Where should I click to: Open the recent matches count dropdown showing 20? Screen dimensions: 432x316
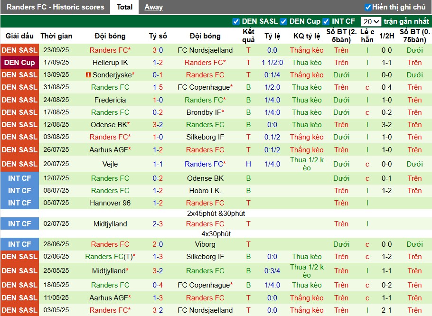[x=372, y=21]
